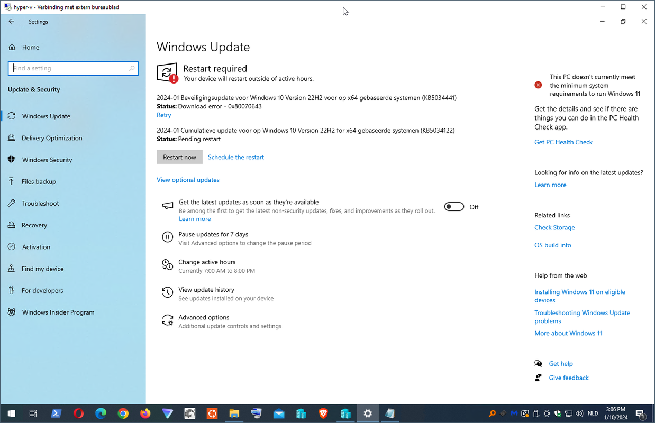655x423 pixels.
Task: Open Task View on the taskbar
Action: click(x=33, y=413)
